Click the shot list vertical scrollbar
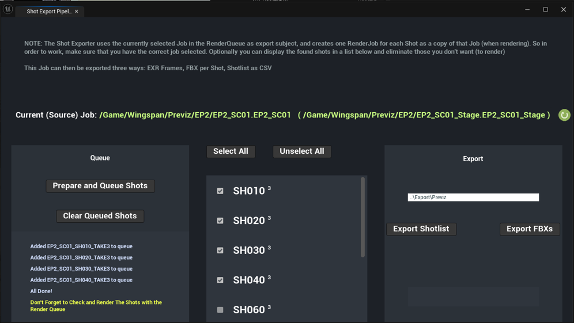Screen dimensions: 574x323 click(x=362, y=218)
